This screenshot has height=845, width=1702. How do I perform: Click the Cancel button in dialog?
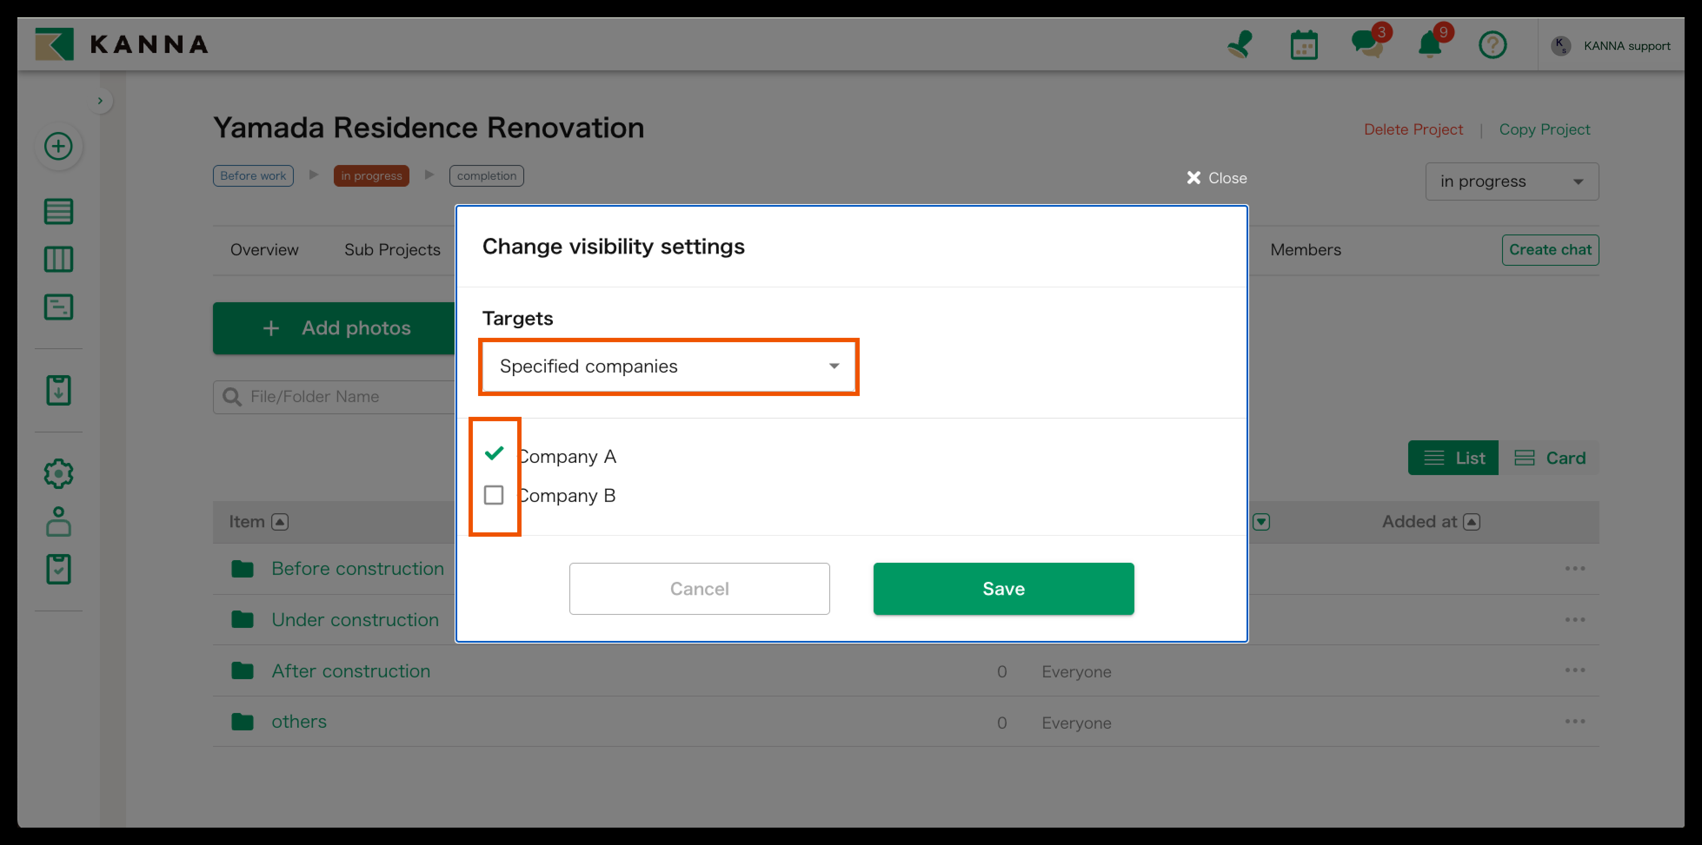[x=699, y=588]
